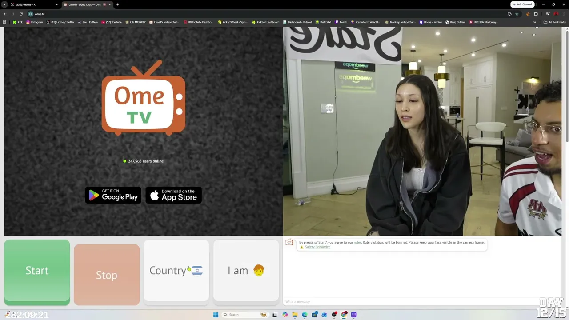Open the rules link in chat notice

[x=357, y=242]
